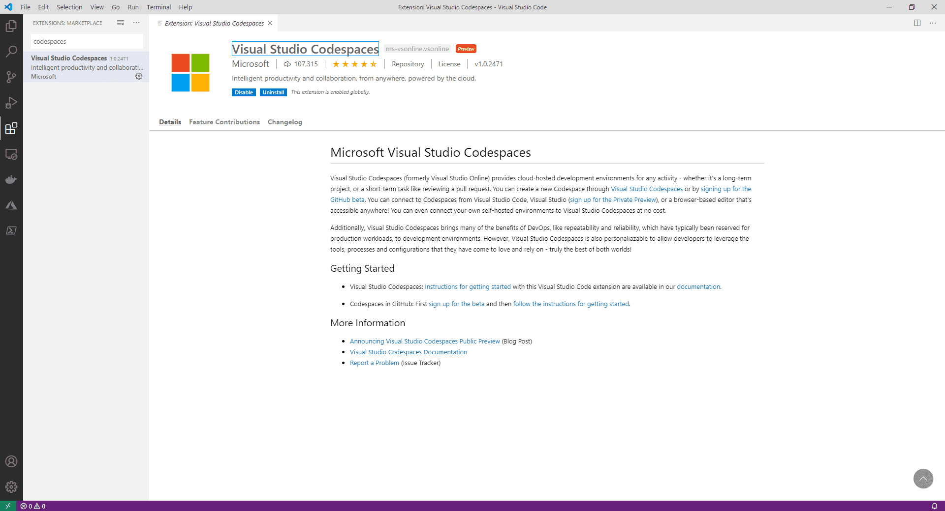Open the Docker view icon

11,179
